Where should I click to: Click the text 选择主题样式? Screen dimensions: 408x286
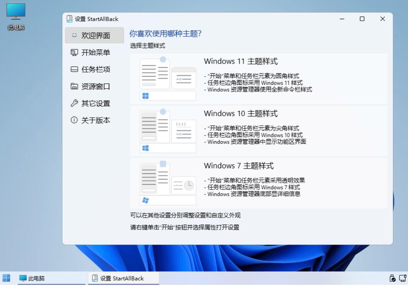(148, 46)
